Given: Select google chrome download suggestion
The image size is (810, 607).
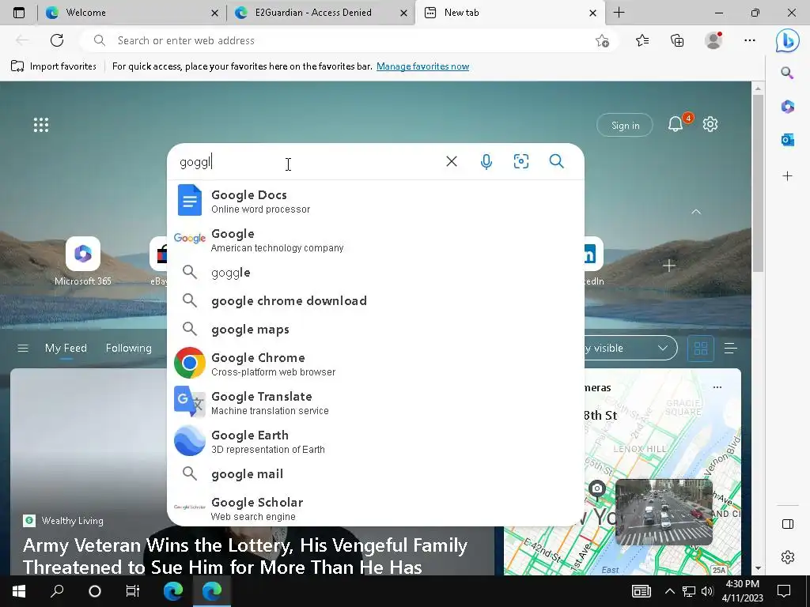Looking at the screenshot, I should (x=376, y=301).
